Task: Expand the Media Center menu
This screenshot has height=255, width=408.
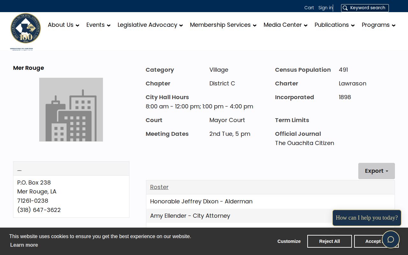Action: (x=286, y=25)
